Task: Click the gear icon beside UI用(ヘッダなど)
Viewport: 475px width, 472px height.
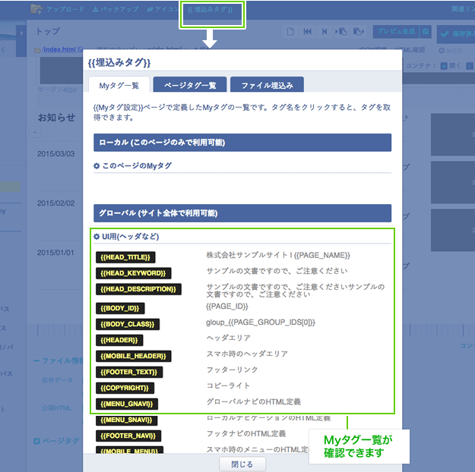Action: click(x=97, y=237)
